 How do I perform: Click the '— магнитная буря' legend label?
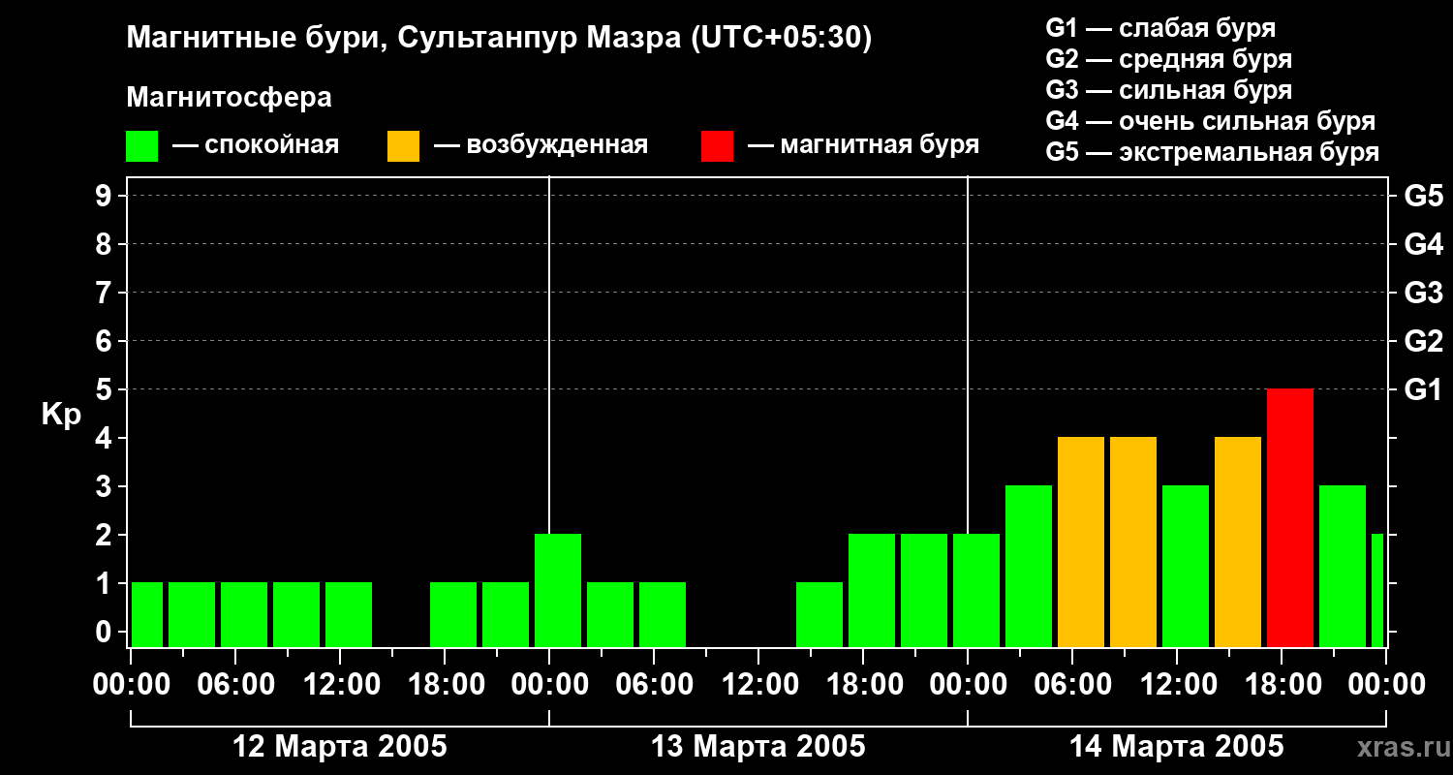pos(864,145)
